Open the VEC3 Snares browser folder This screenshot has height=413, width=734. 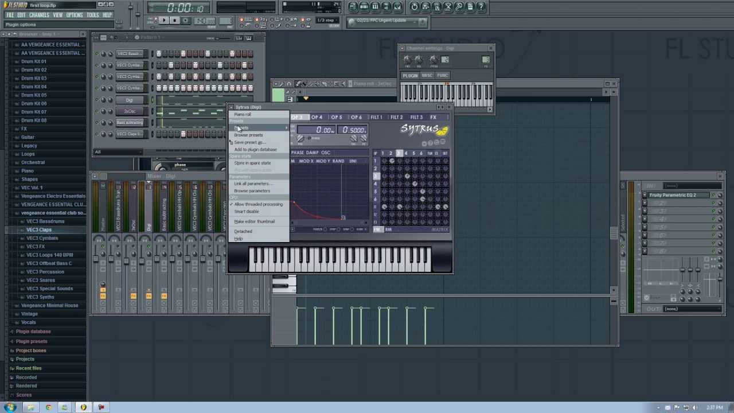coord(41,280)
